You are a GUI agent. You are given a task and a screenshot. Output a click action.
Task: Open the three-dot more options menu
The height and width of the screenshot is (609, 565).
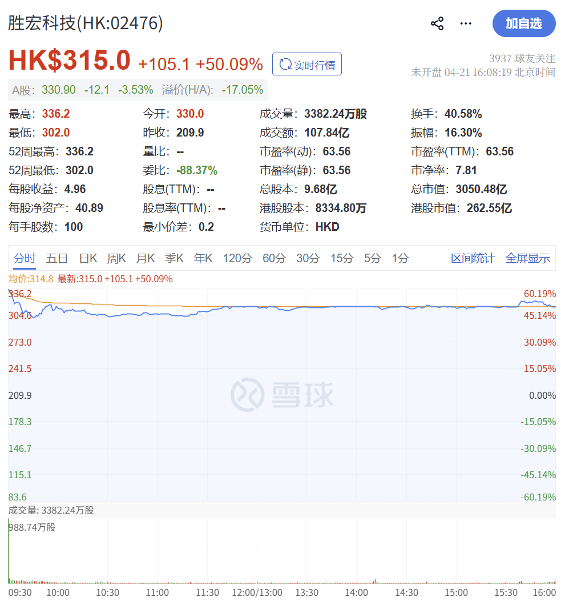466,23
